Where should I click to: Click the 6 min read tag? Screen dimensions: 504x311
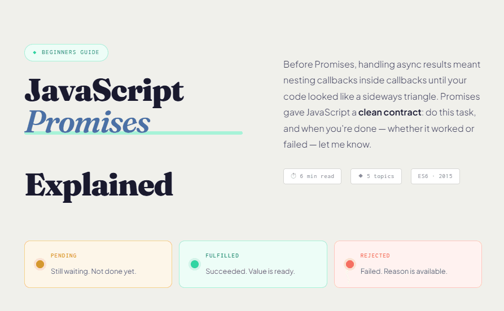tap(312, 176)
